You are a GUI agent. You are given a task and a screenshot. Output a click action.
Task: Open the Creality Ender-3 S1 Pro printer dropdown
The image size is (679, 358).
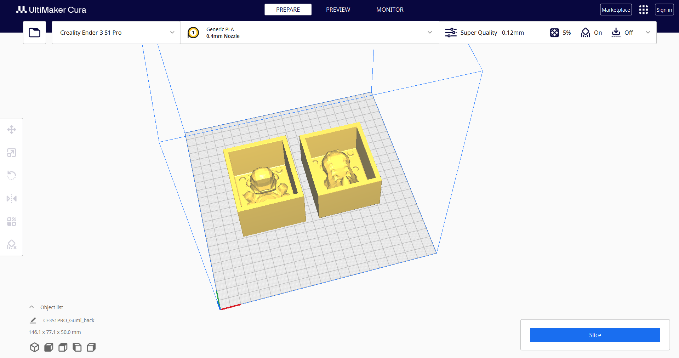pos(116,33)
